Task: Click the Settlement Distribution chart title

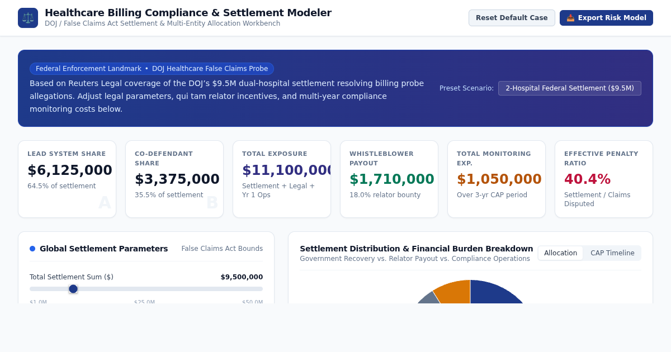Action: pos(417,249)
